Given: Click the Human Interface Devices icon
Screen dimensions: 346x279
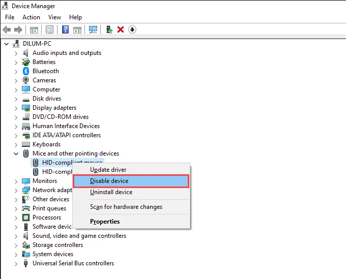Looking at the screenshot, I should point(26,126).
